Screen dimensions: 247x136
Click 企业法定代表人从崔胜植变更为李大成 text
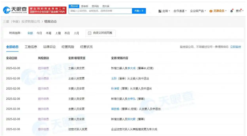pos(134,129)
